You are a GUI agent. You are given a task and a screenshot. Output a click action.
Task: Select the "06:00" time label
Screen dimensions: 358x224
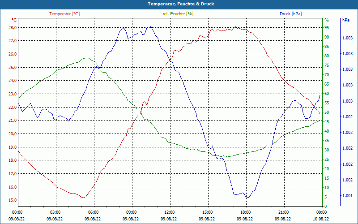pyautogui.click(x=94, y=212)
